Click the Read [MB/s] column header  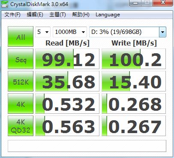pos(68,43)
